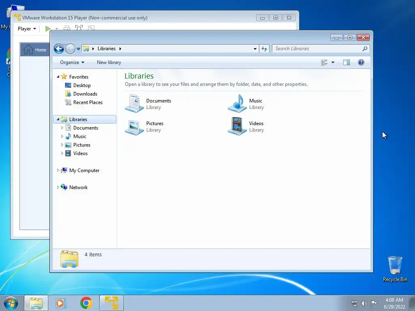415x311 pixels.
Task: Select Desktop under Favorites
Action: click(82, 85)
